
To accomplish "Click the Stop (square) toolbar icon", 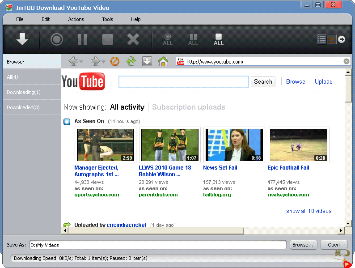I will click(x=108, y=39).
